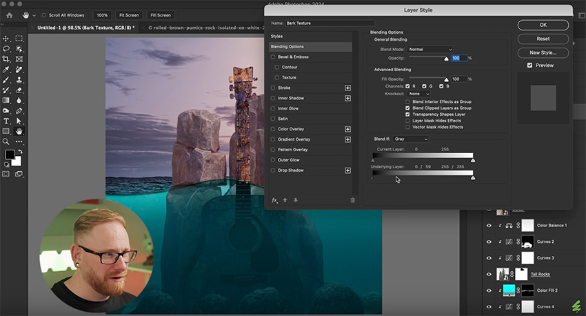The width and height of the screenshot is (586, 316).
Task: Switch to the rolled-brown-pumice-rock document tab
Action: (x=205, y=28)
